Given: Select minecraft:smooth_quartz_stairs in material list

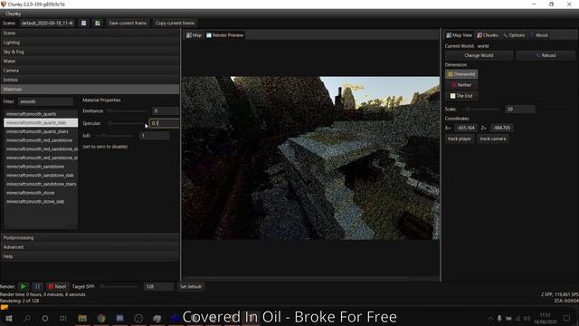Looking at the screenshot, I should pos(41,131).
